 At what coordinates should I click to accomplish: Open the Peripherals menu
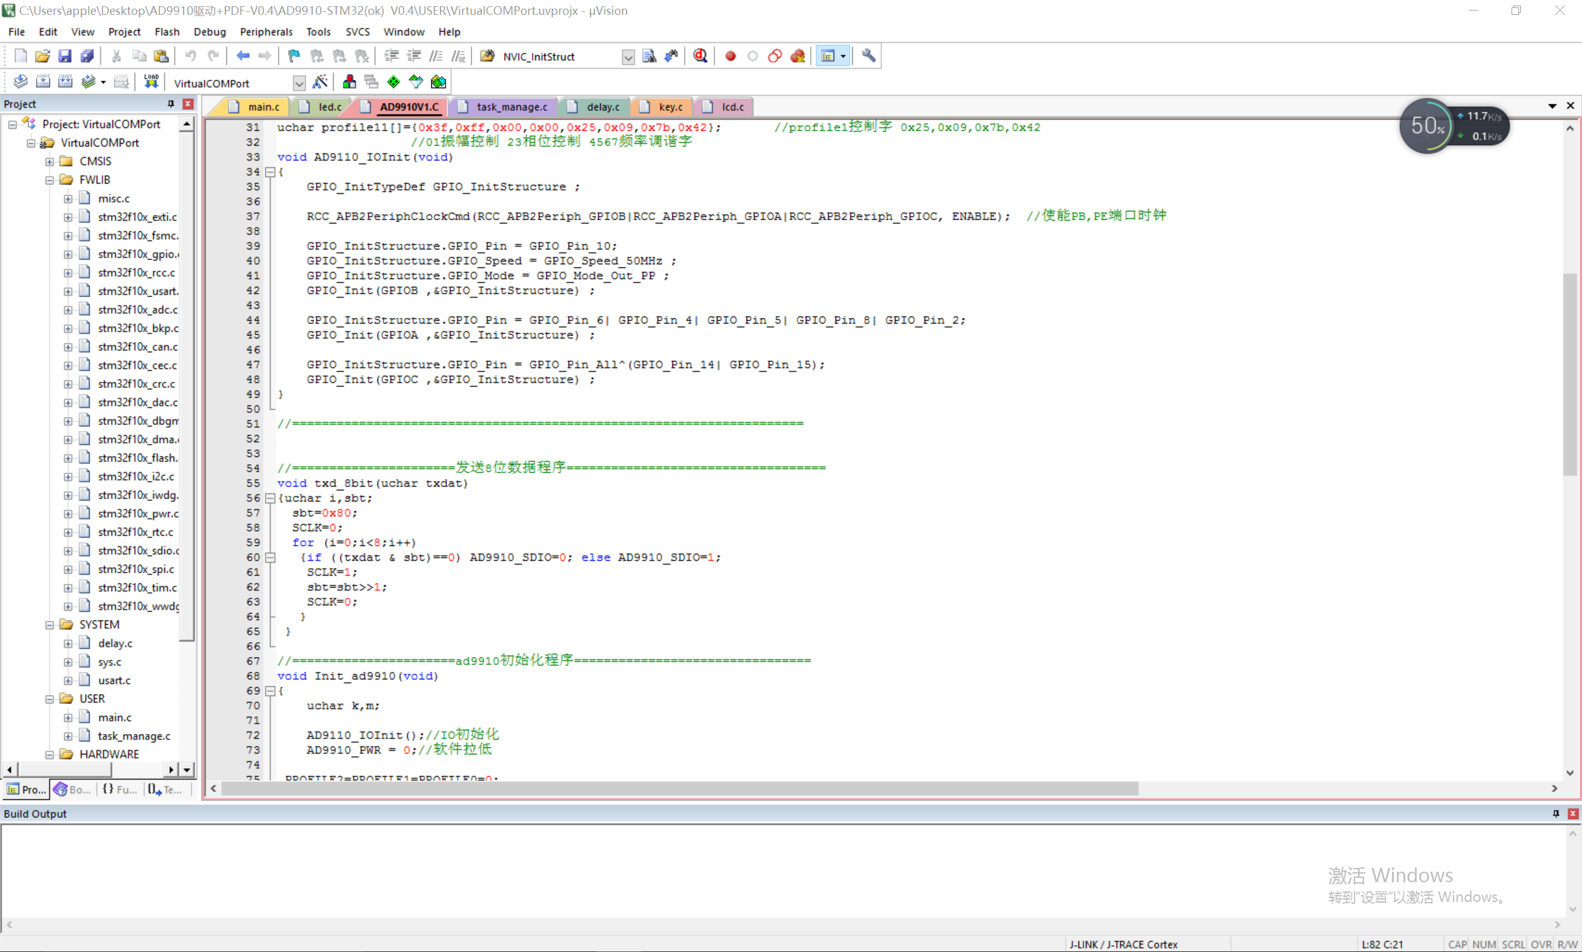[266, 32]
